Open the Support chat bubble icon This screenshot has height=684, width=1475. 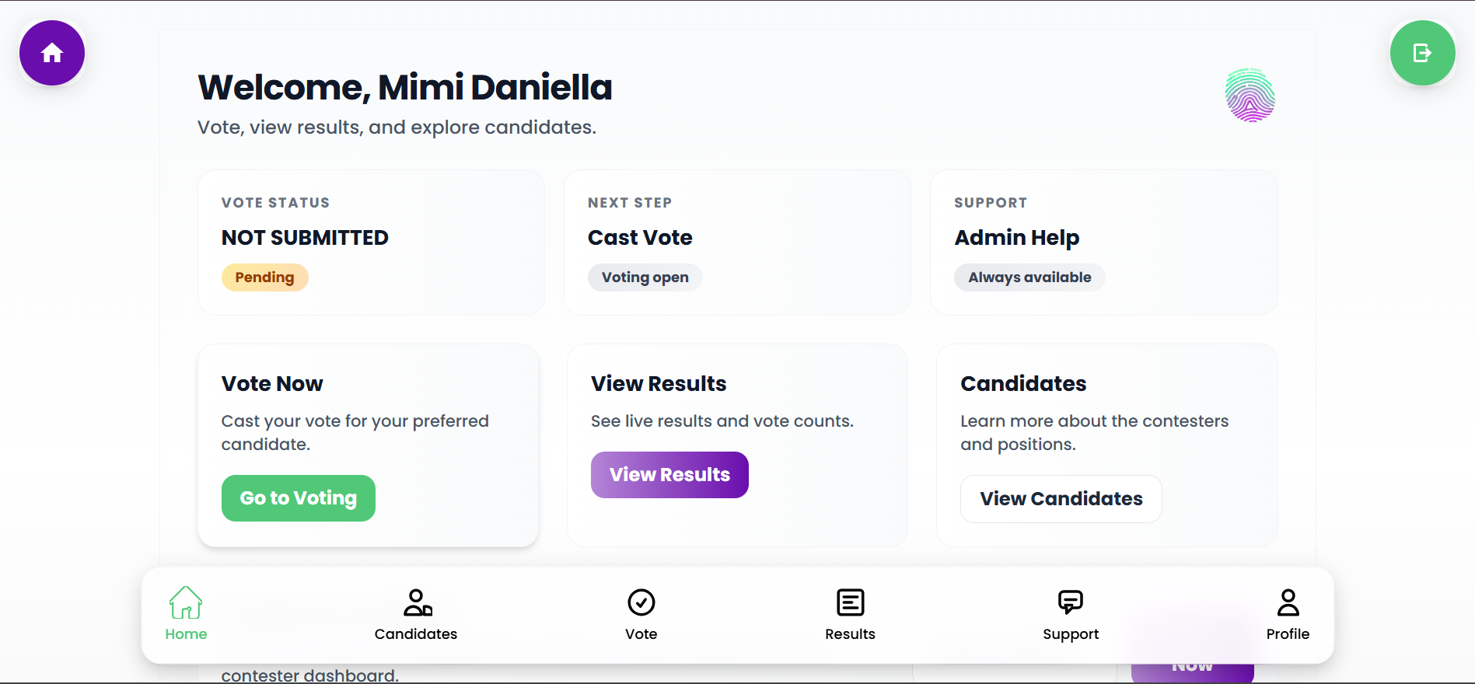pos(1071,602)
